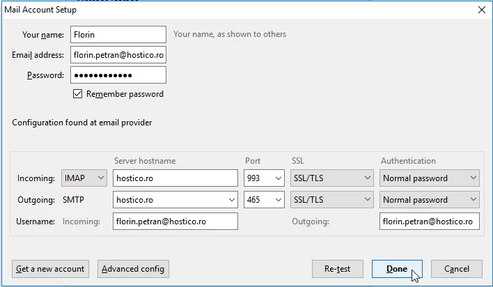Viewport: 493px width, 287px height.
Task: Open the incoming SSL/TLS dropdown
Action: pyautogui.click(x=332, y=178)
